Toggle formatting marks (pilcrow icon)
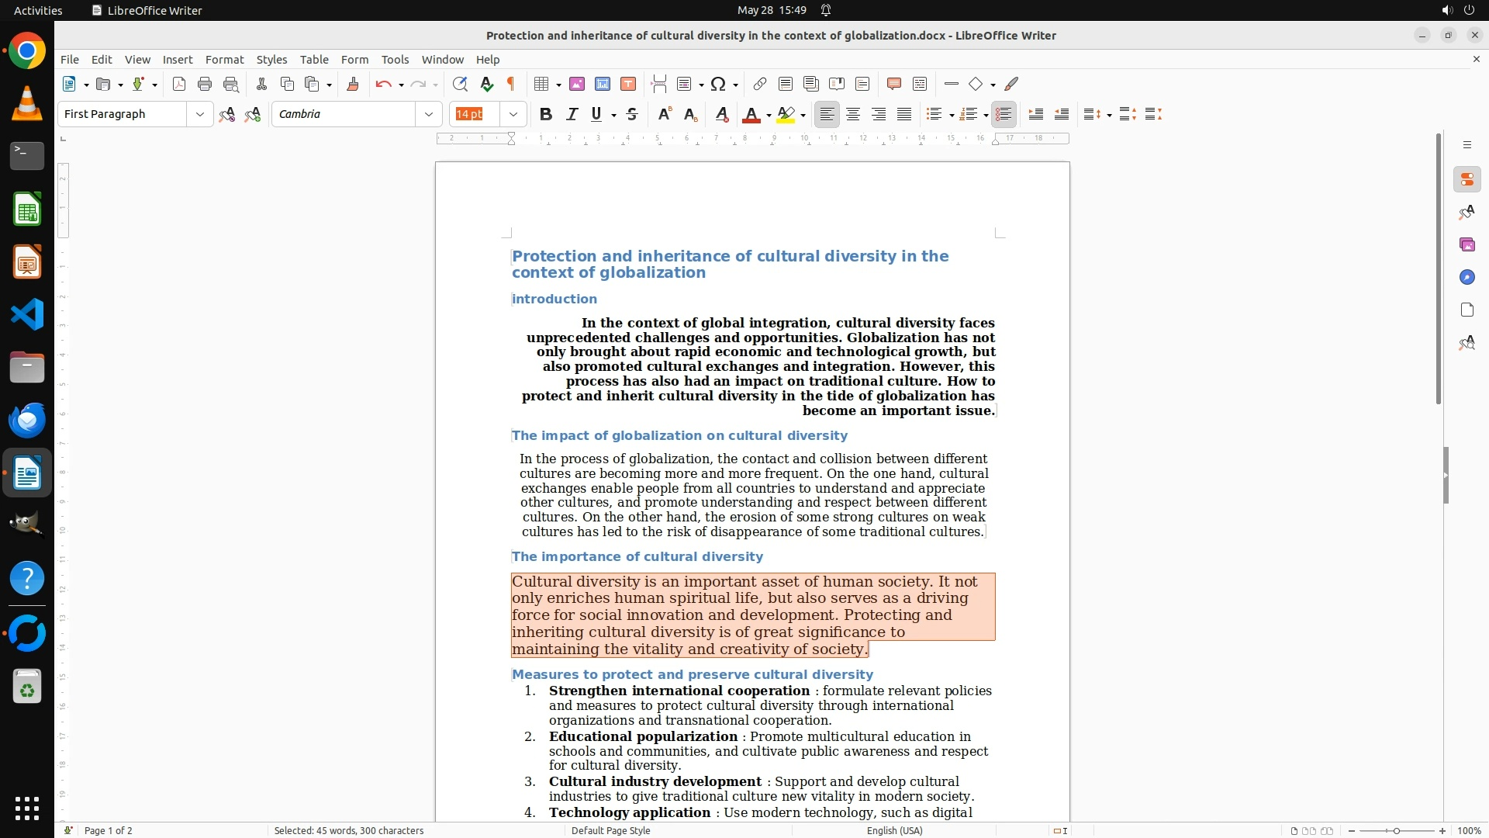Image resolution: width=1489 pixels, height=838 pixels. tap(511, 85)
